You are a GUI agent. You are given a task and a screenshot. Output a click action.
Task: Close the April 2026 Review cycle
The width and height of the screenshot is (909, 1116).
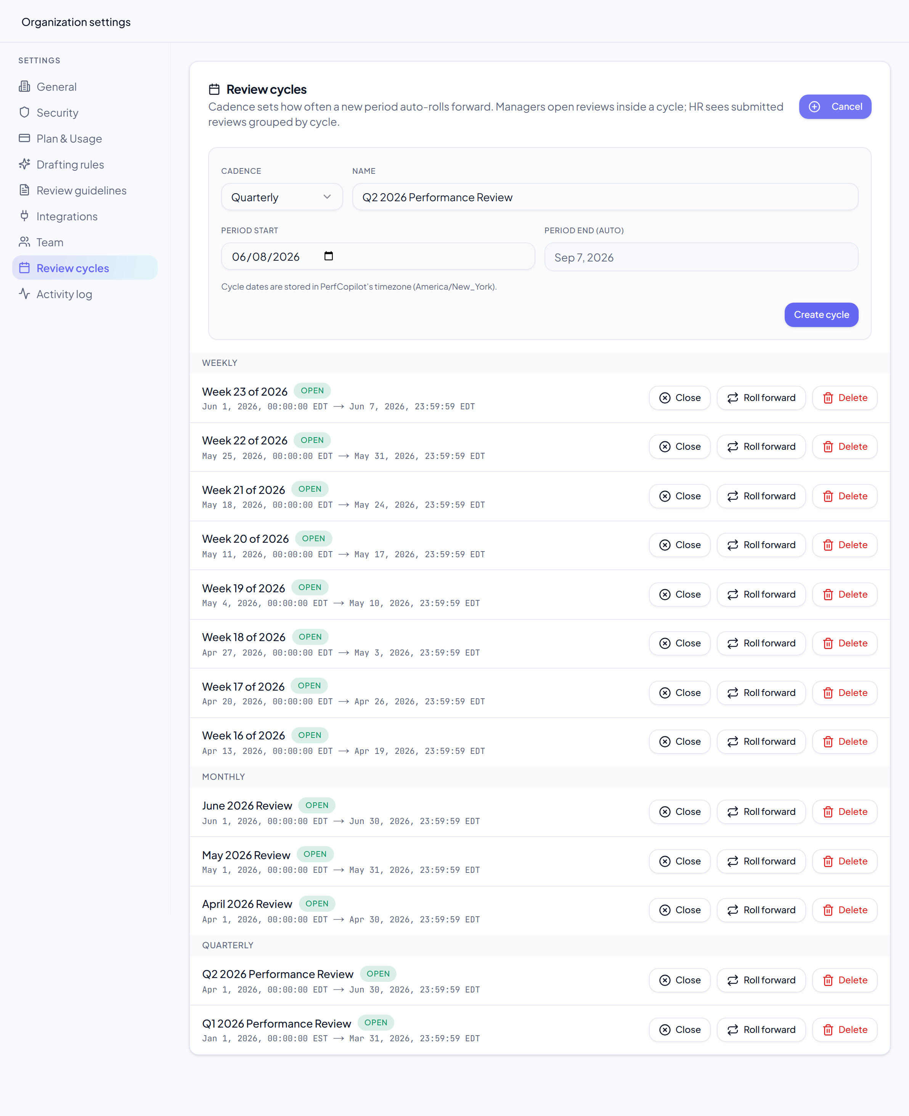(x=679, y=910)
